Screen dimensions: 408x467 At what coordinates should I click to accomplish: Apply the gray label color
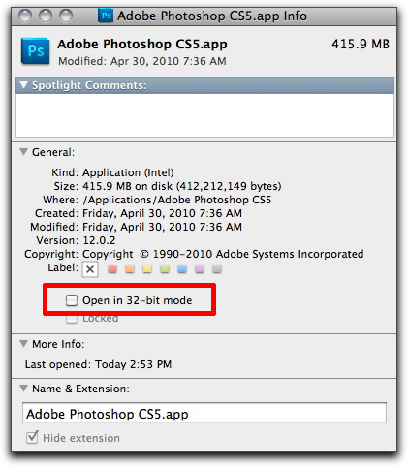click(x=217, y=268)
